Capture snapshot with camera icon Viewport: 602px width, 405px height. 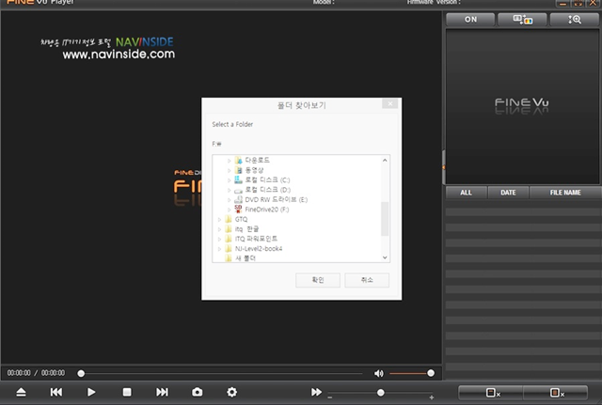pyautogui.click(x=197, y=392)
